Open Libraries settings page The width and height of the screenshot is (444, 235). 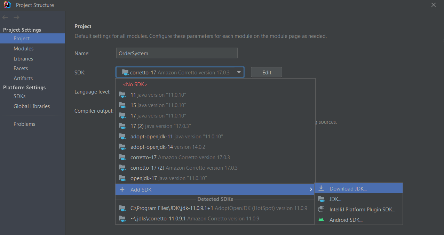(x=32, y=58)
